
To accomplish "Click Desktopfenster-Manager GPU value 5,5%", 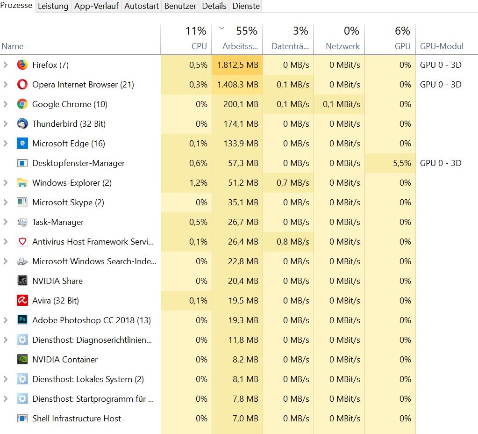I will click(x=390, y=163).
